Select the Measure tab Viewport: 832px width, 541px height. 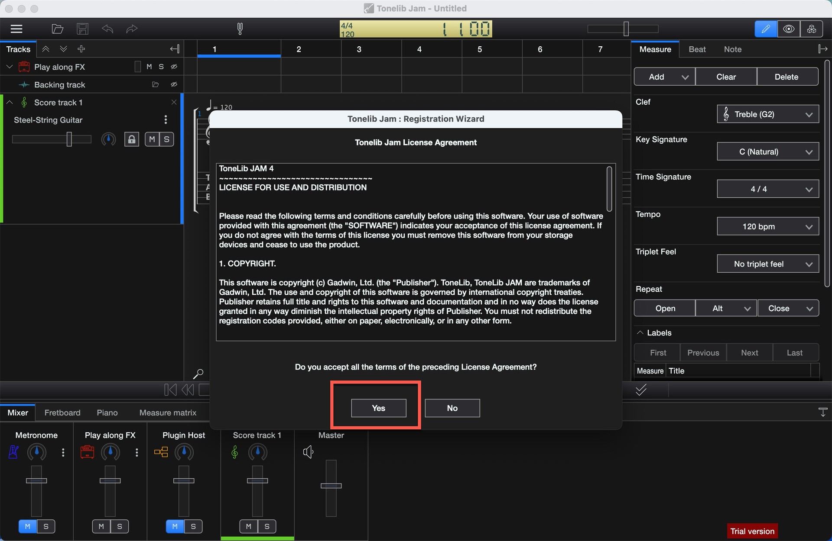coord(655,49)
